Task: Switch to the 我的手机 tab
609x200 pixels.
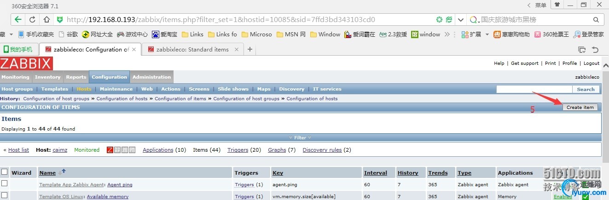Action: pos(19,49)
